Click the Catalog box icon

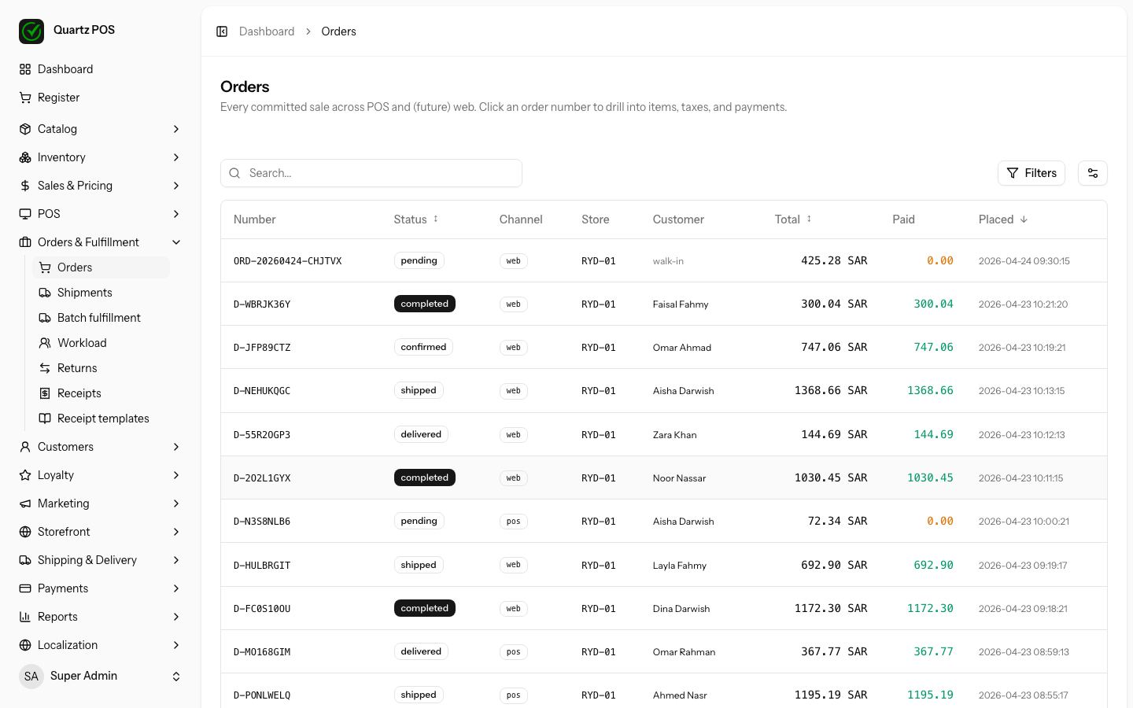[25, 129]
